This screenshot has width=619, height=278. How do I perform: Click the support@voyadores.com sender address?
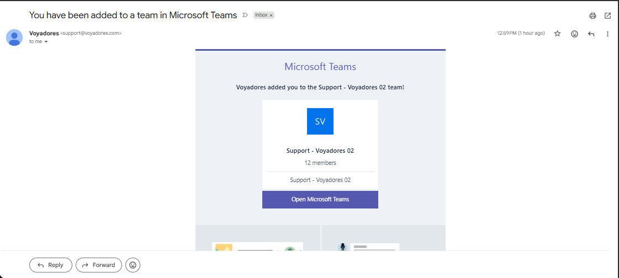tap(91, 34)
